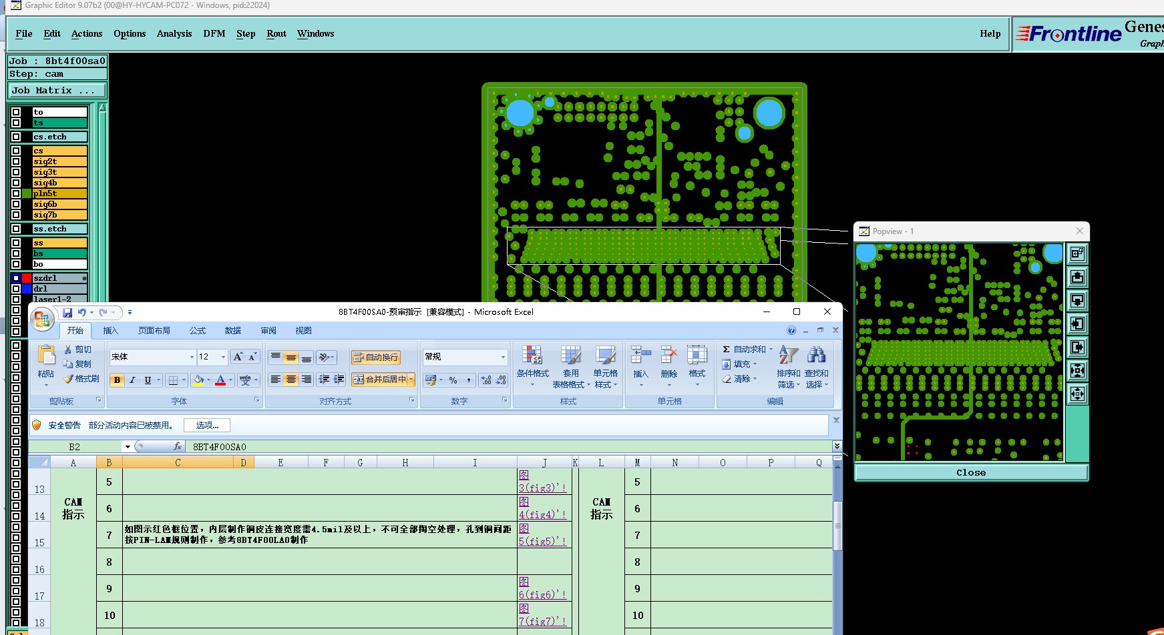Click the top Popview zoom-area icon
Image resolution: width=1164 pixels, height=635 pixels.
[x=1077, y=253]
